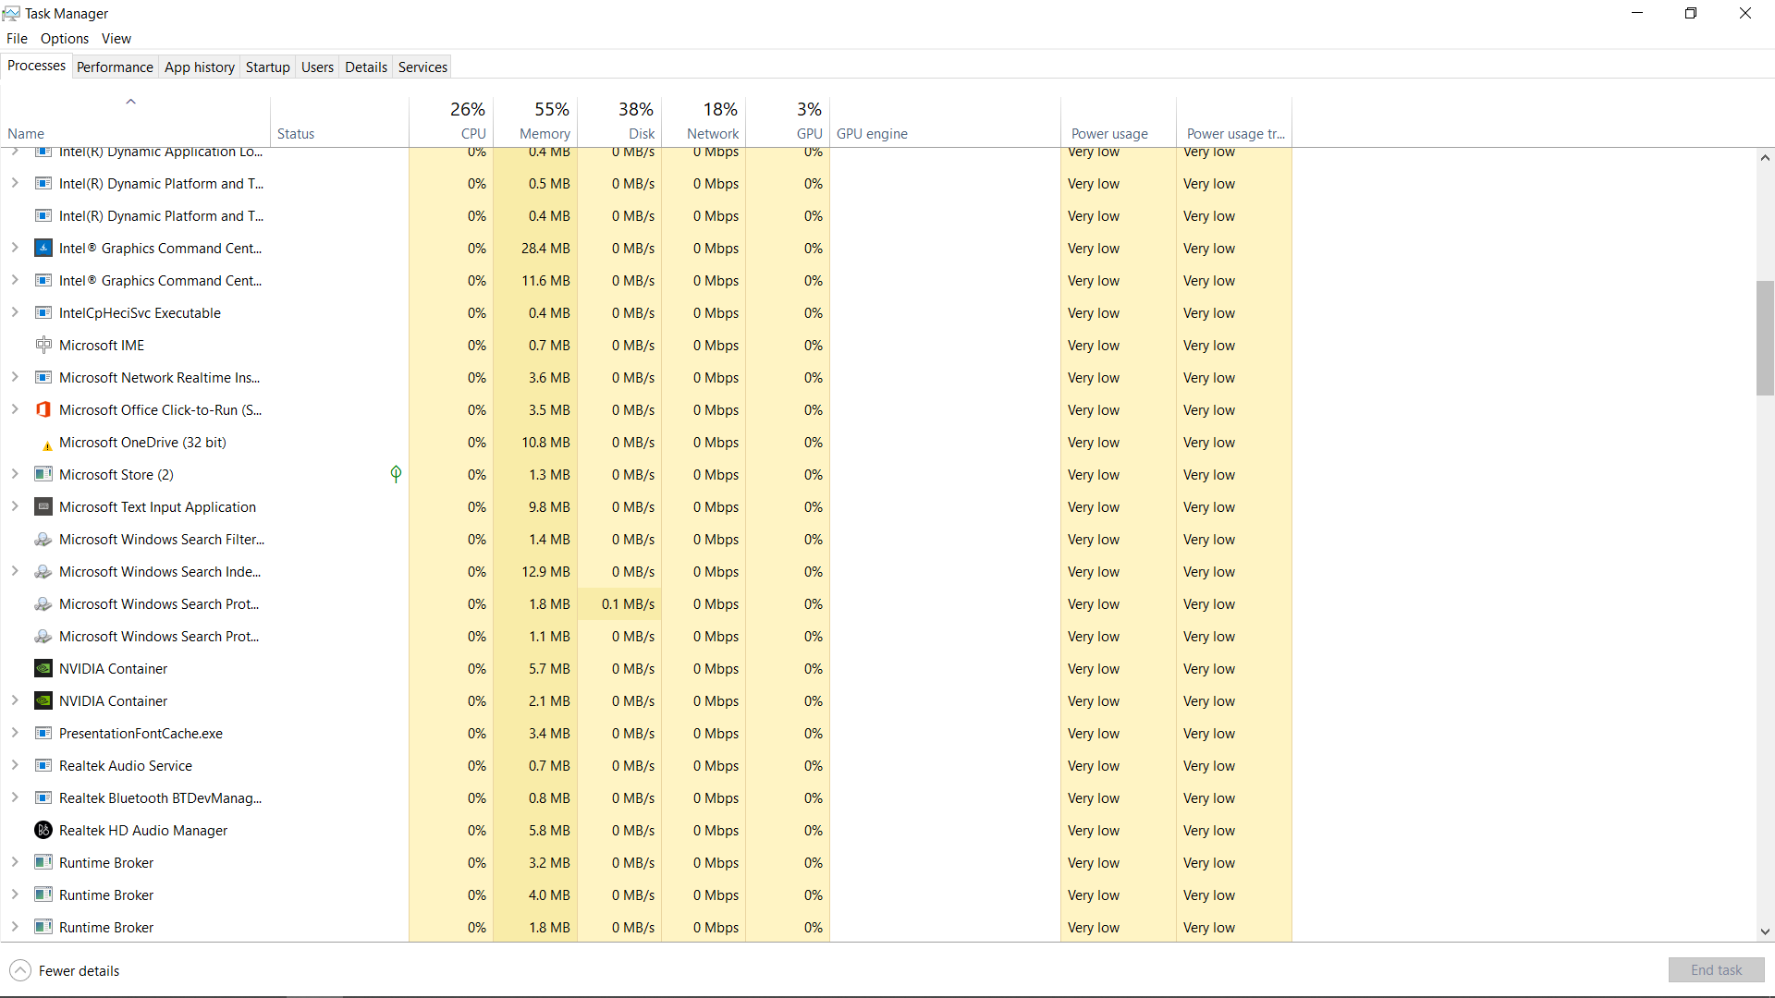
Task: Click the vertical scrollbar thumb
Action: point(1765,338)
